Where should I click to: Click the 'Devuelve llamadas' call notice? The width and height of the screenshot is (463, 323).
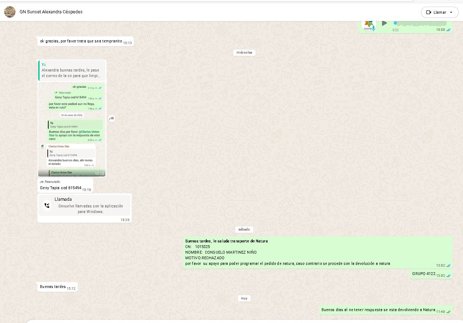91,209
